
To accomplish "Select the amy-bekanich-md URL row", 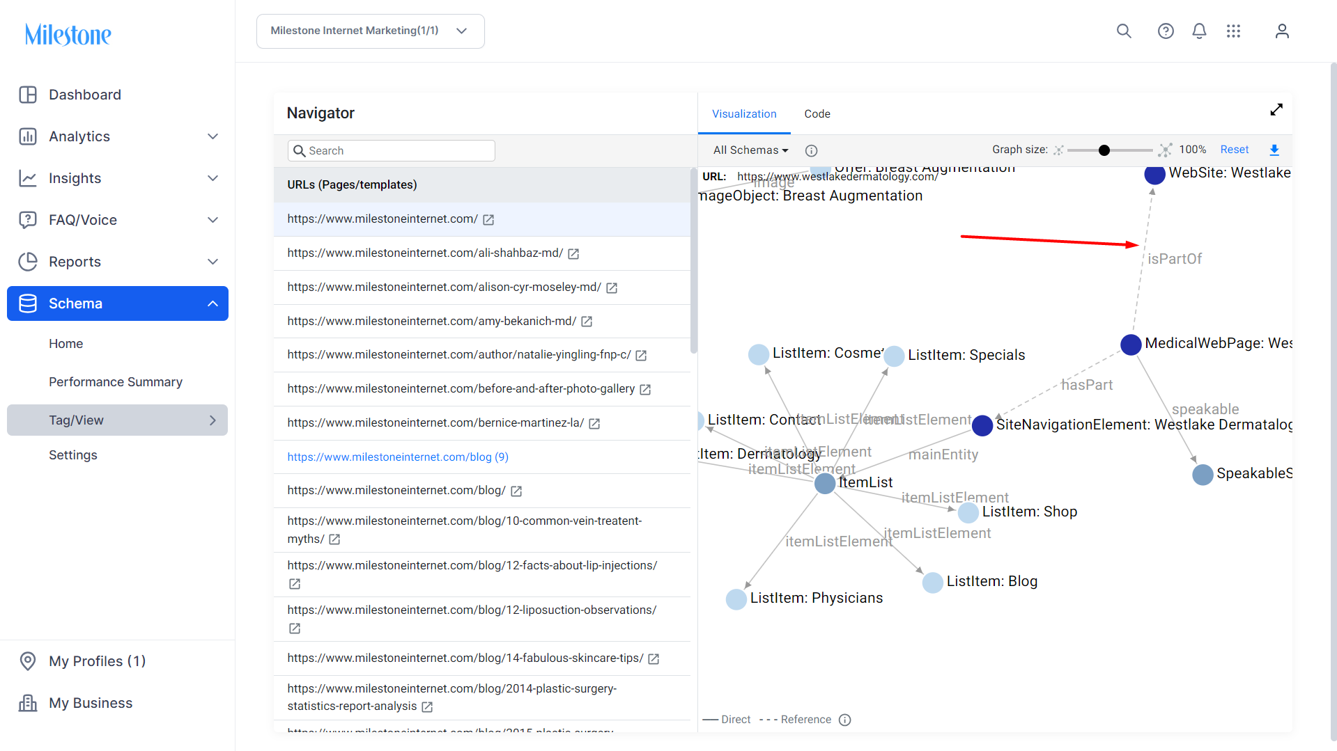I will 482,322.
